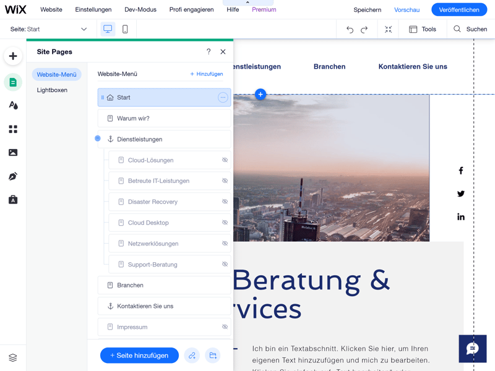Select the Website-Menü tab

tap(56, 74)
